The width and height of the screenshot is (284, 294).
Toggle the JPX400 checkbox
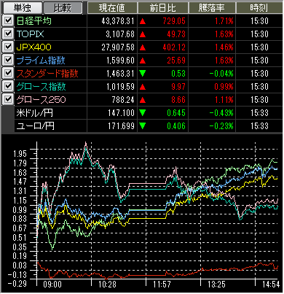pos(8,47)
